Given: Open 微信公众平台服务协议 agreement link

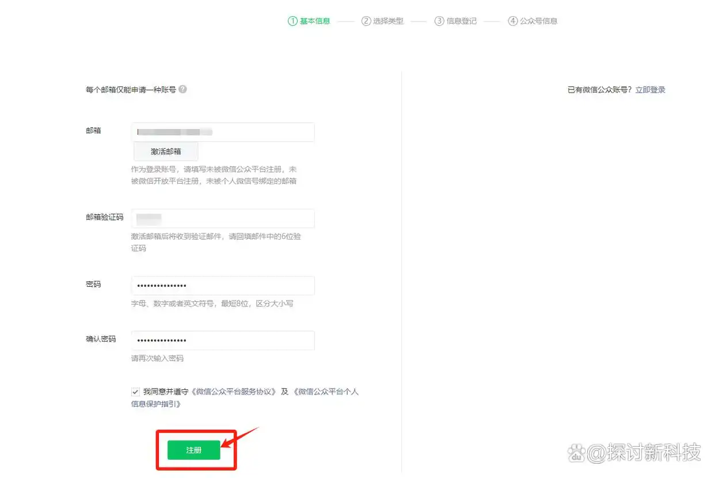Looking at the screenshot, I should click(235, 392).
